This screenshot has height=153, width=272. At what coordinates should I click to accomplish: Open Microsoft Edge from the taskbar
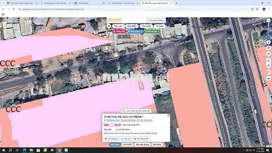[x=24, y=150]
